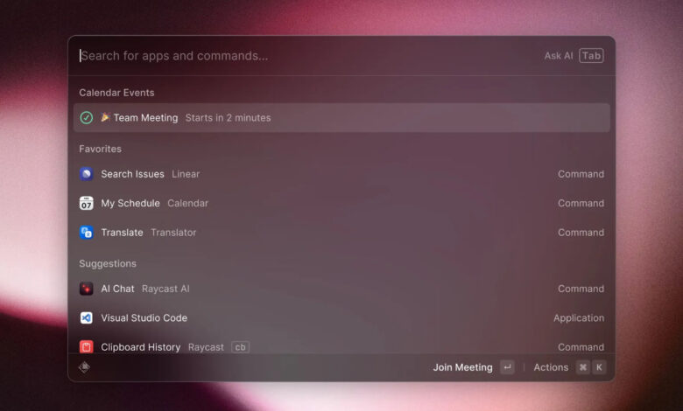Click the Raycast AI icon beside AI Chat
This screenshot has height=411, width=683.
[86, 289]
